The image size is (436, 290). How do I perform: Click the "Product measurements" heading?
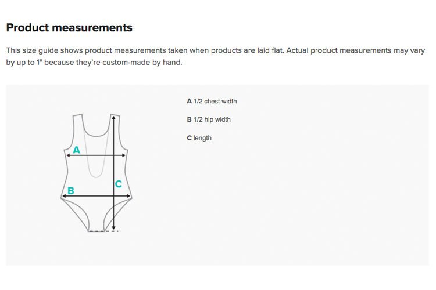tap(69, 27)
